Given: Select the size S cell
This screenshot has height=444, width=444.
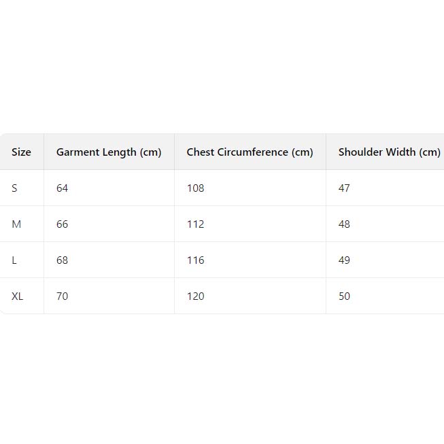Looking at the screenshot, I should (x=14, y=188).
